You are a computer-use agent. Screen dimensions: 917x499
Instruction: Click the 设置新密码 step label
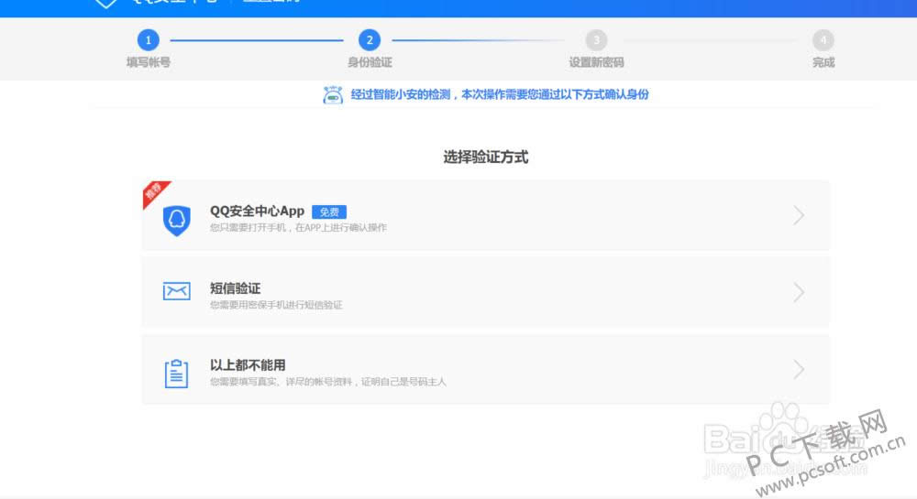tap(597, 62)
